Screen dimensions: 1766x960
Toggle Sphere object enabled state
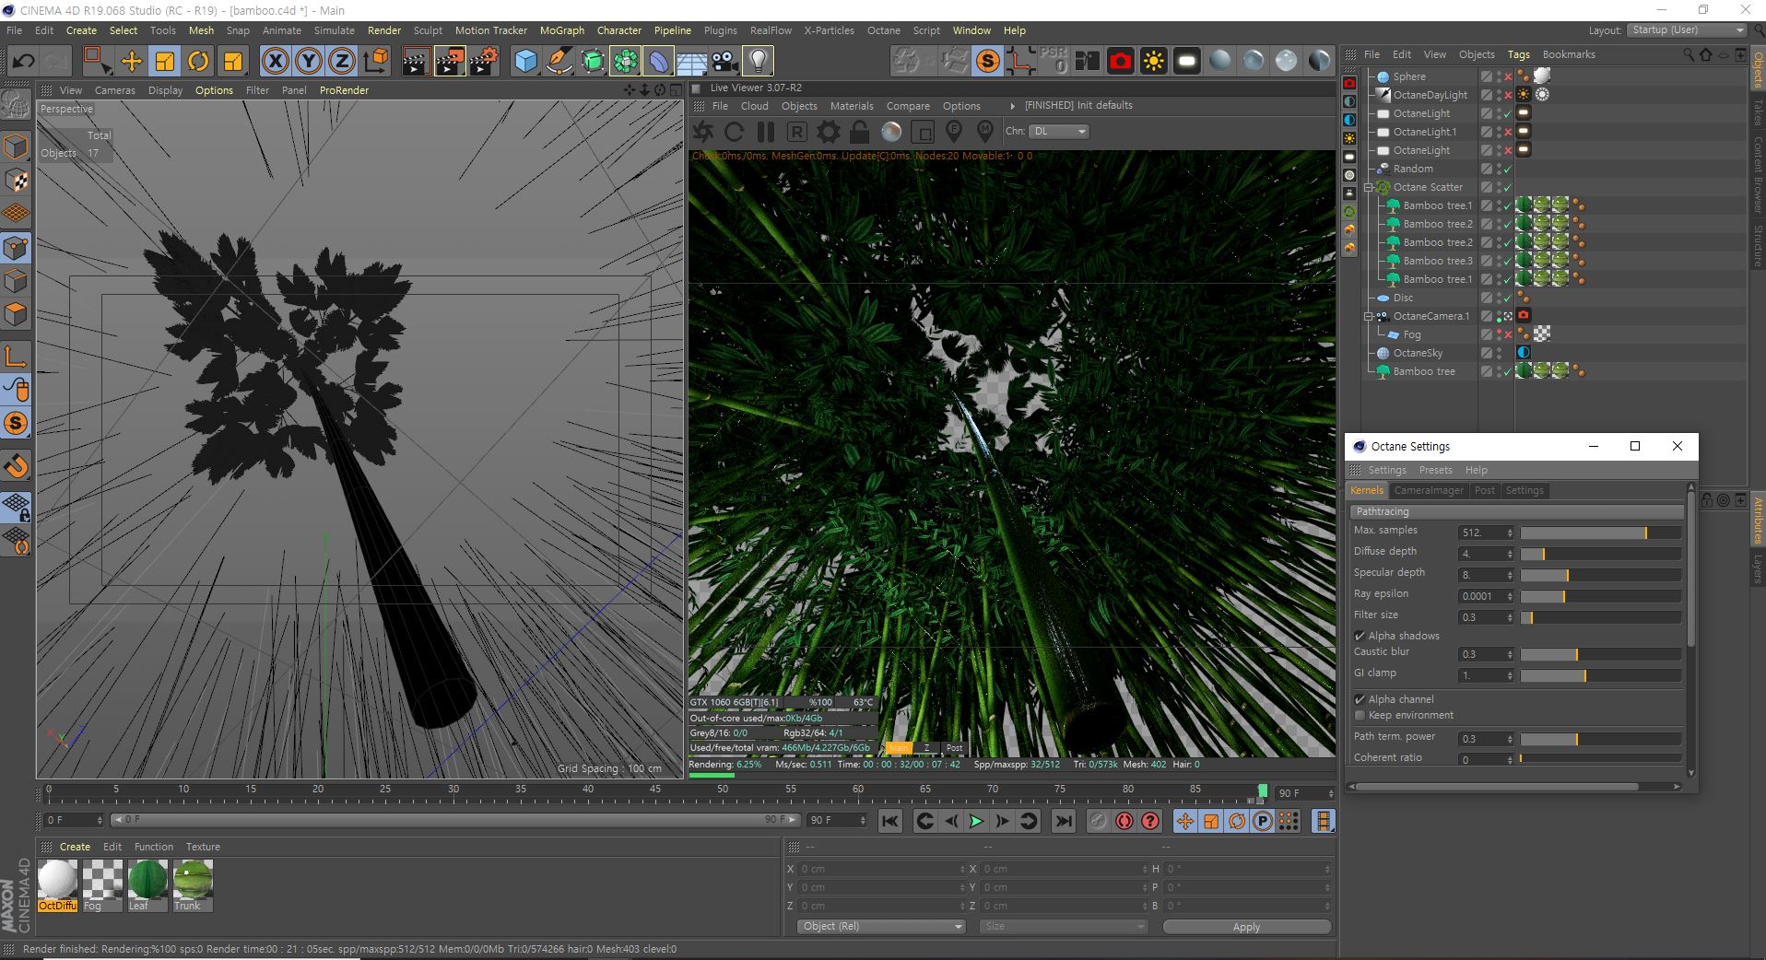point(1508,76)
